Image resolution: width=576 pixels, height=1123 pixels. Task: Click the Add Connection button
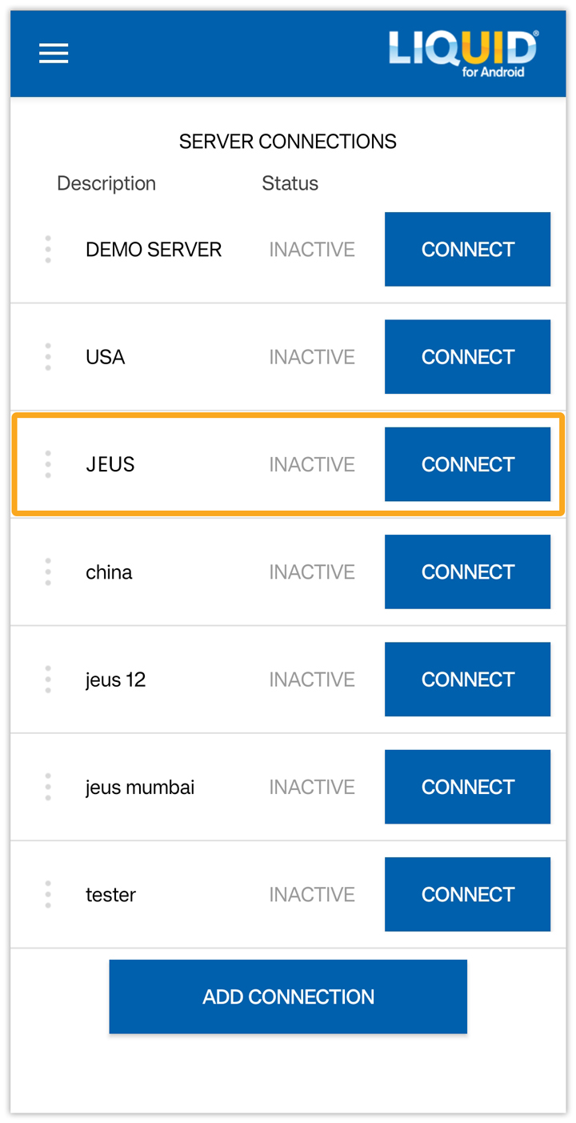pos(288,997)
